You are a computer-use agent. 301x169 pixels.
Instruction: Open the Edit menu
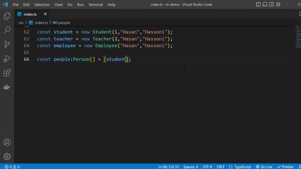click(x=26, y=5)
